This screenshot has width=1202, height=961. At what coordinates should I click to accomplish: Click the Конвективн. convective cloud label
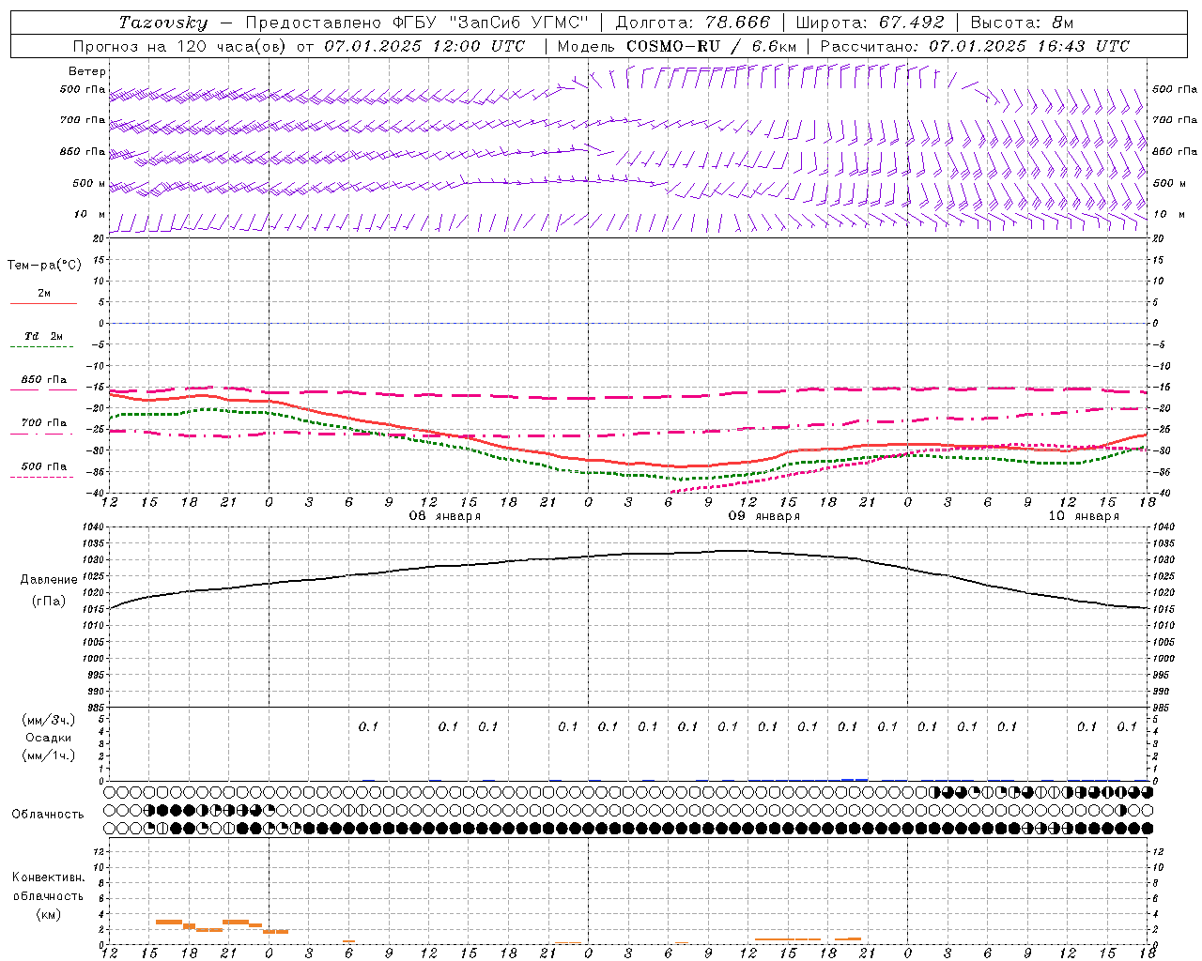pyautogui.click(x=48, y=877)
